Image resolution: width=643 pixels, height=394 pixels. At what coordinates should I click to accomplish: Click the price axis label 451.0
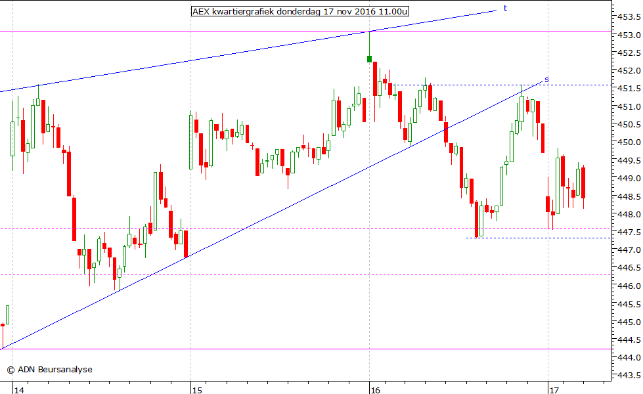[629, 106]
